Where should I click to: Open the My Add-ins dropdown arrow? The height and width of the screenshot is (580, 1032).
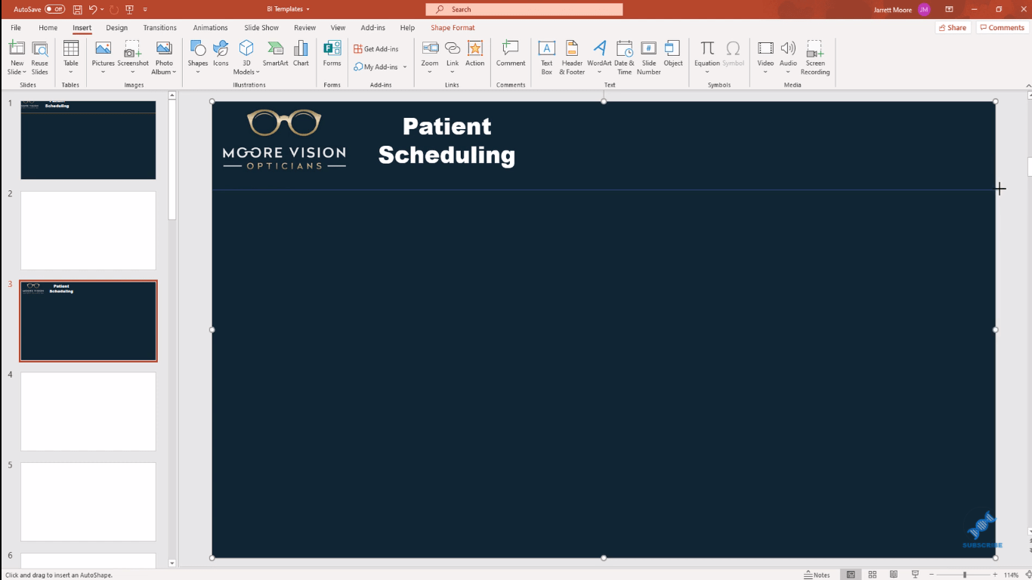click(x=405, y=67)
